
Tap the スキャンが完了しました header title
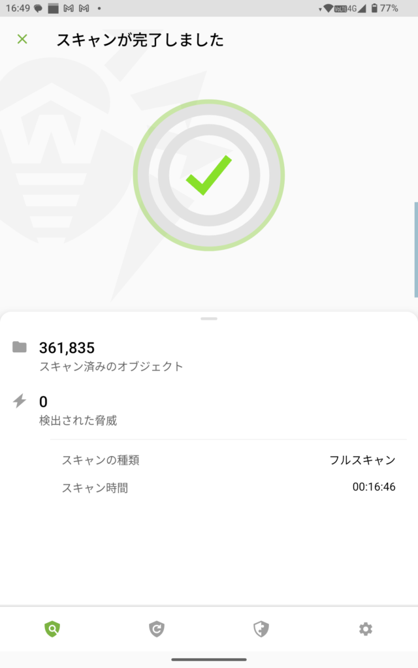[x=140, y=40]
